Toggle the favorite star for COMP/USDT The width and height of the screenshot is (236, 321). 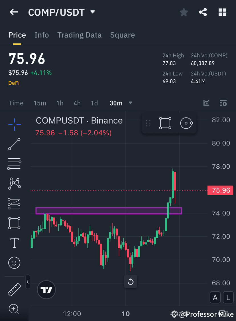(184, 12)
